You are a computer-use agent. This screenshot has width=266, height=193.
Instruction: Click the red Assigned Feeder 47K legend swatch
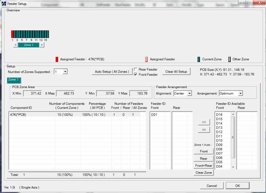click(x=57, y=59)
